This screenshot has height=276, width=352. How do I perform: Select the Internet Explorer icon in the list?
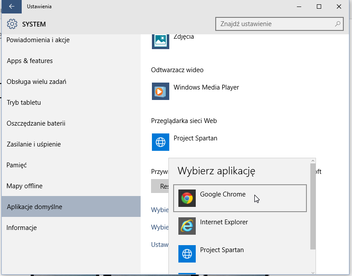tap(187, 226)
